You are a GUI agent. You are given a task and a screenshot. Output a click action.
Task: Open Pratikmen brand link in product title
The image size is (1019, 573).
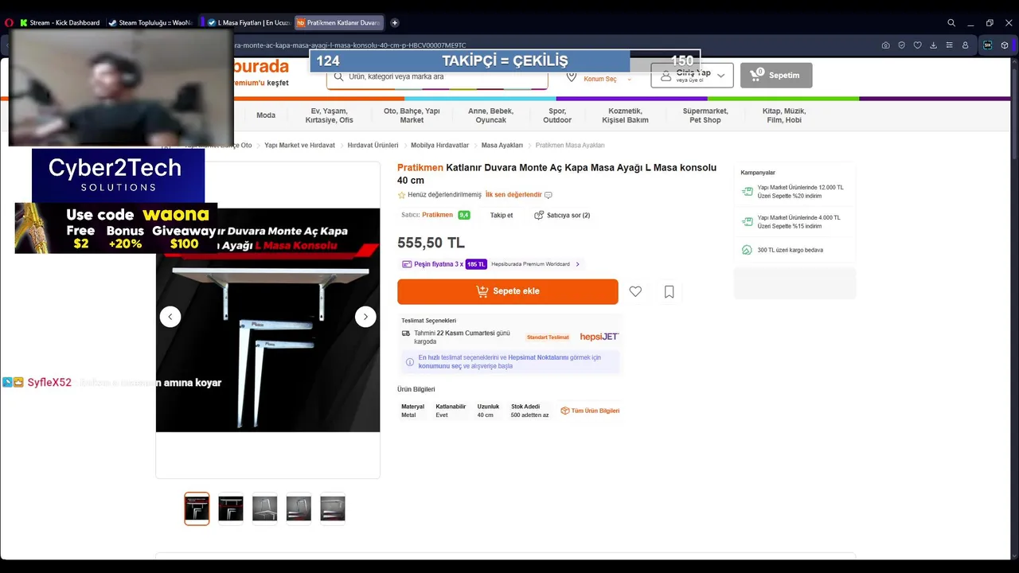click(x=420, y=168)
